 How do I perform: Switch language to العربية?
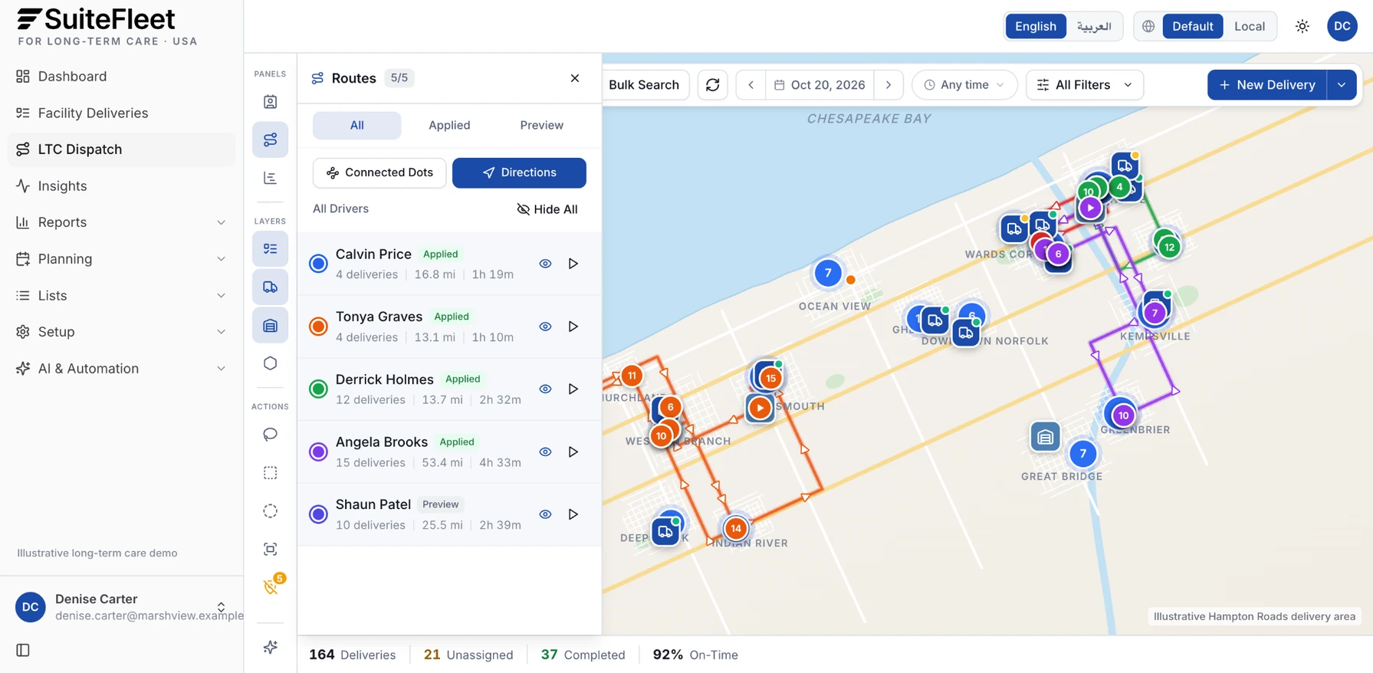point(1094,26)
